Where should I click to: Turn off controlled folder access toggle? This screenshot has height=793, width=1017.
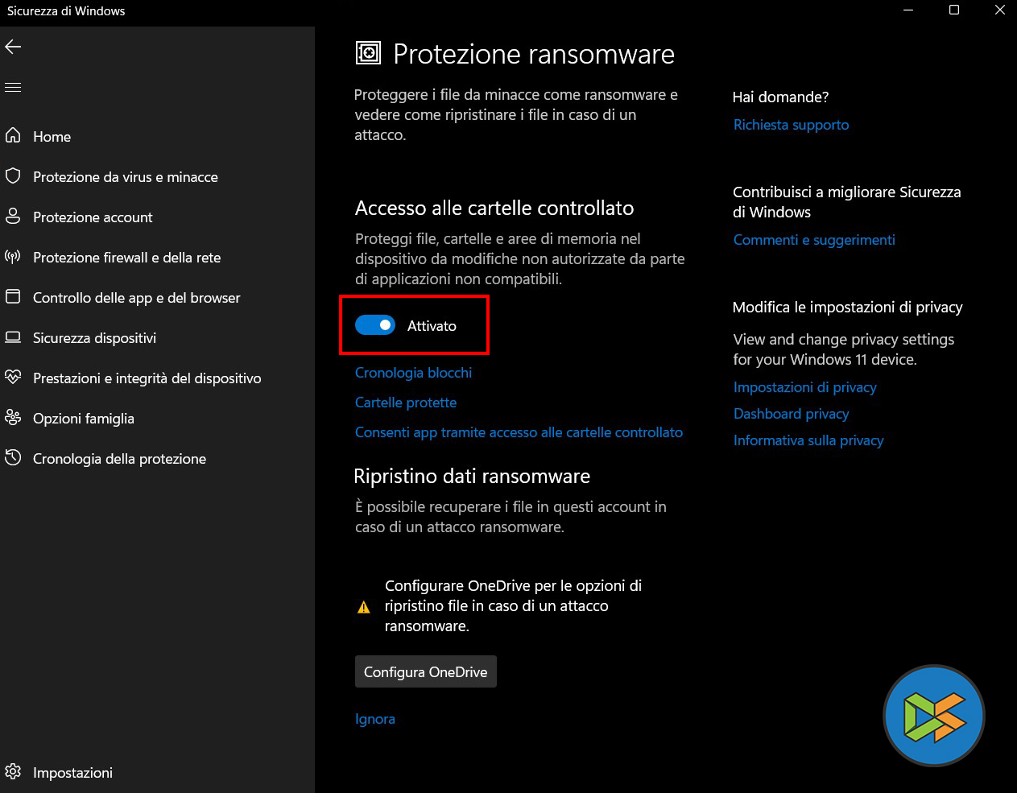click(x=375, y=325)
